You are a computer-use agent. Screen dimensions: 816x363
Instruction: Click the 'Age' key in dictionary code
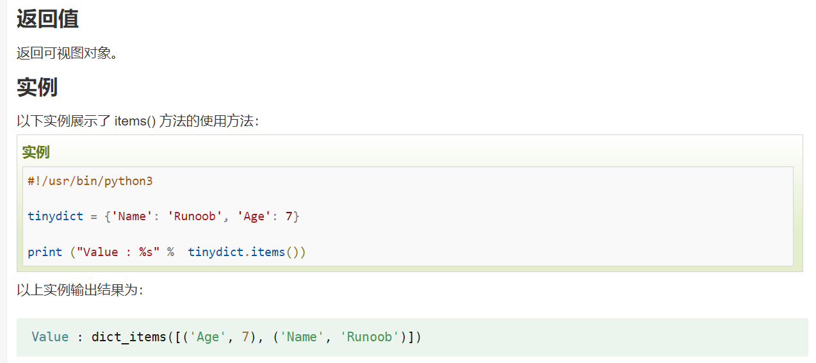(254, 216)
